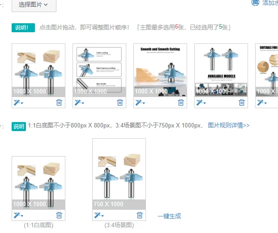Click magic wand icon under 1:1白底图 image

[17, 215]
